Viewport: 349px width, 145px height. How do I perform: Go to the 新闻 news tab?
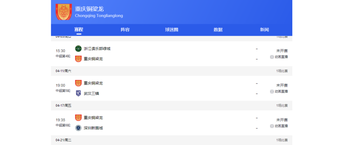[265, 30]
